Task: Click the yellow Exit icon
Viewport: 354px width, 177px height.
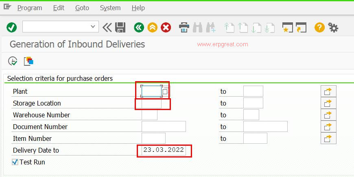Action: (153, 28)
